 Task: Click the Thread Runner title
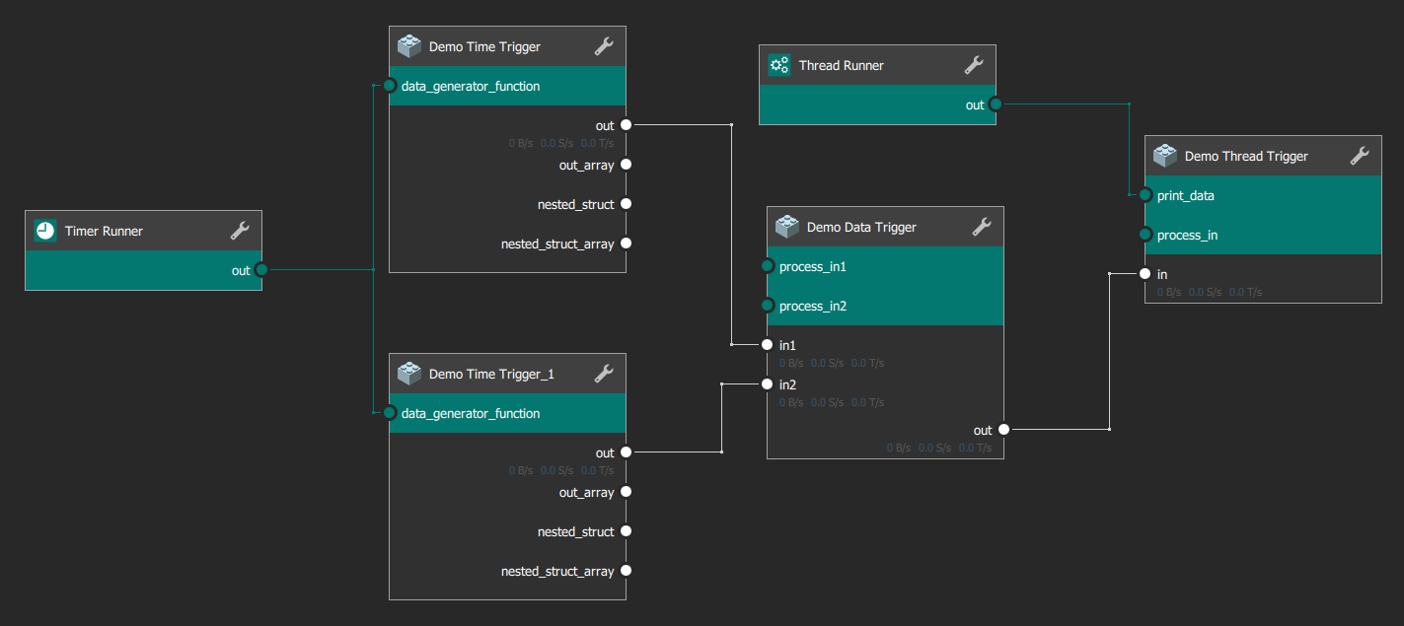[x=842, y=65]
